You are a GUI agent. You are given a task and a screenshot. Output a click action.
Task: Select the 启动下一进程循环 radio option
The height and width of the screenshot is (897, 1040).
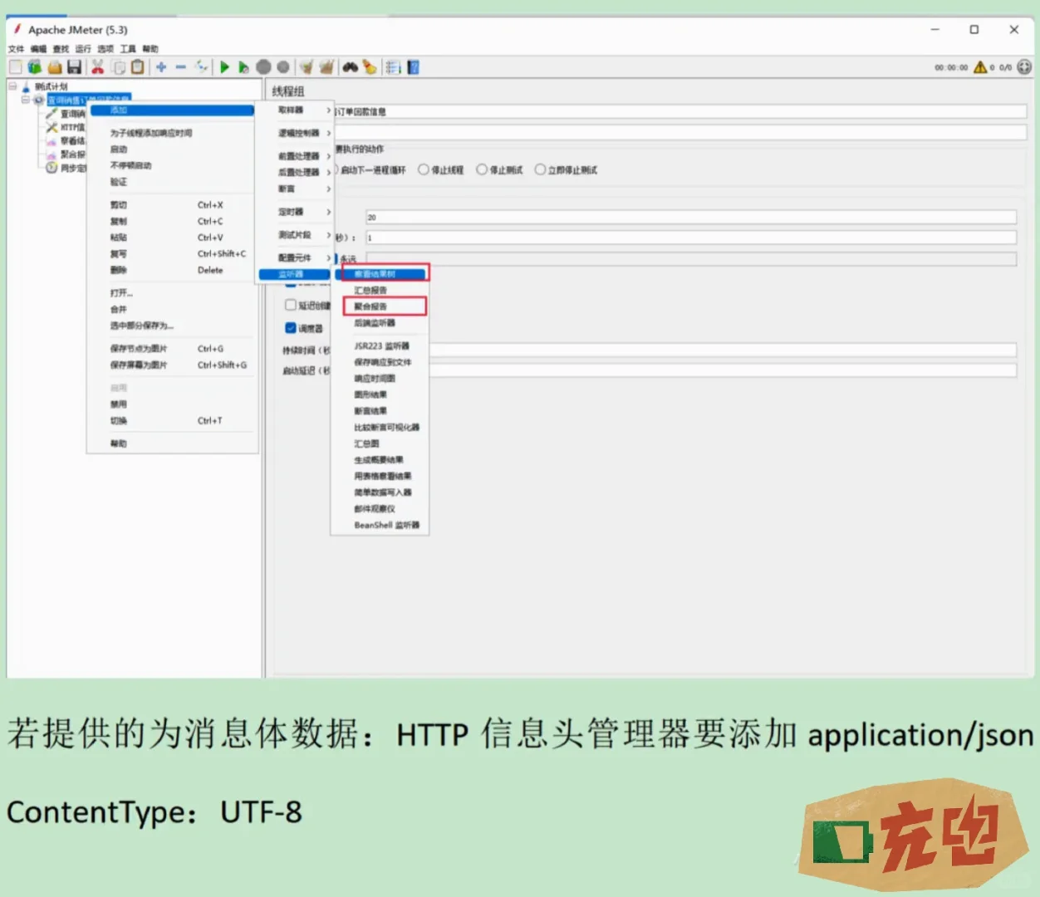(372, 170)
